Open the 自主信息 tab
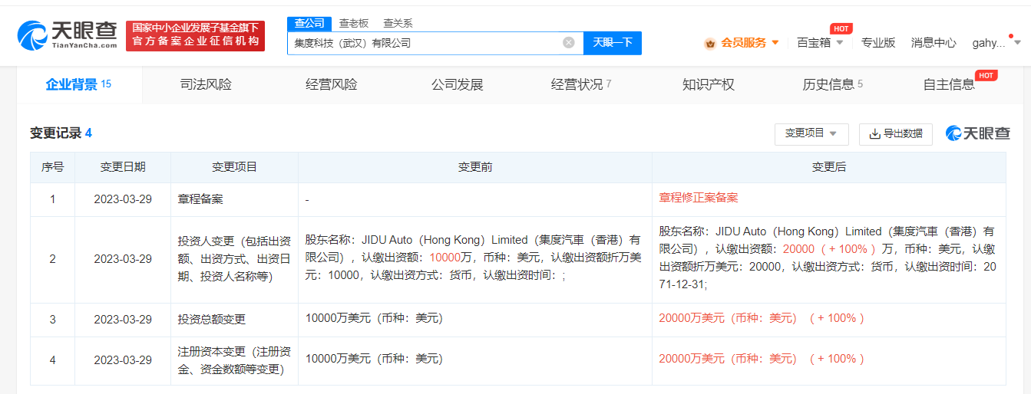Viewport: 1031px width, 394px height. [949, 84]
